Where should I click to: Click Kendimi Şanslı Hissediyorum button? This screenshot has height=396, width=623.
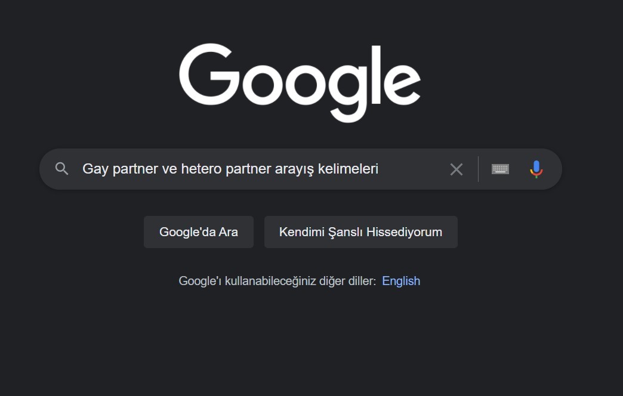(361, 232)
